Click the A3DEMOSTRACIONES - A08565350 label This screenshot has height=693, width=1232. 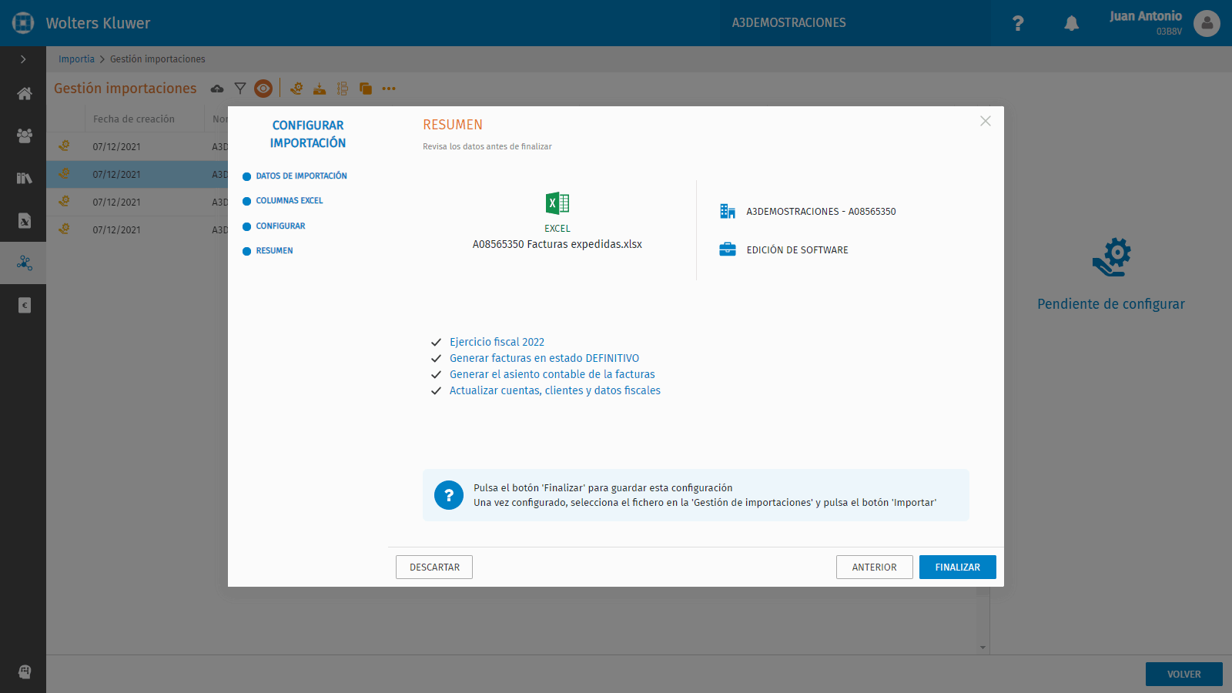(821, 212)
